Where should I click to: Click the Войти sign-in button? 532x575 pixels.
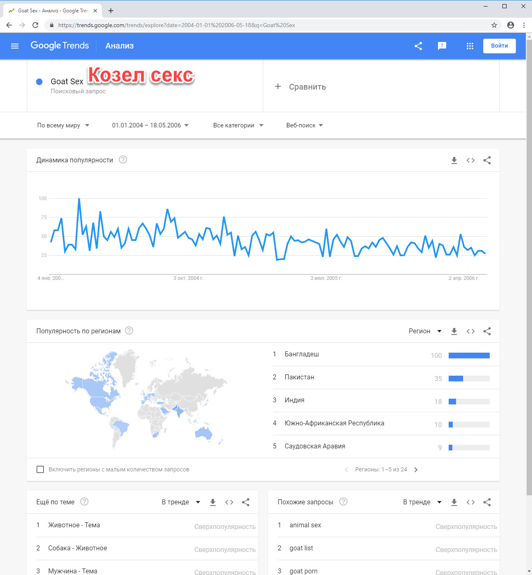point(499,46)
